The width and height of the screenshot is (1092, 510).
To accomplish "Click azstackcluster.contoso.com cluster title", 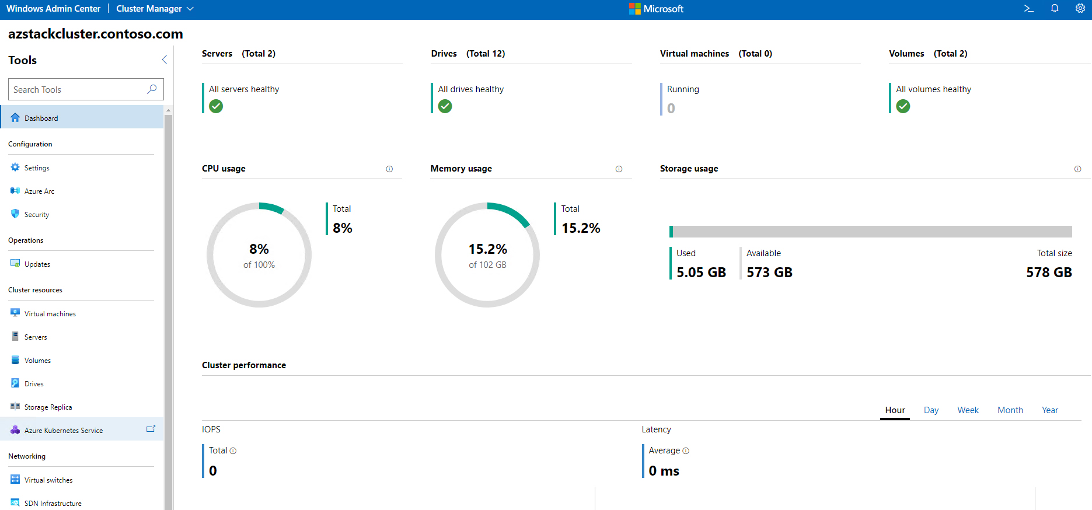I will click(96, 34).
